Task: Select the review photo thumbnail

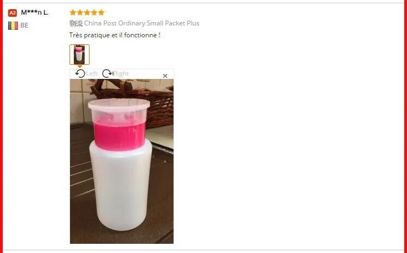Action: (x=79, y=54)
